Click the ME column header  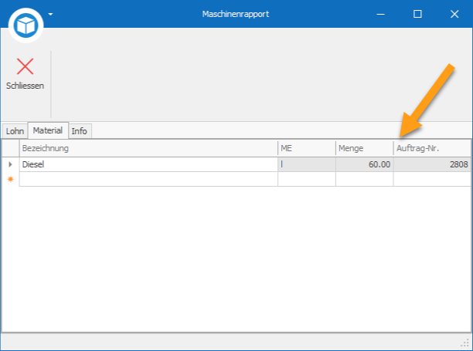pos(307,148)
